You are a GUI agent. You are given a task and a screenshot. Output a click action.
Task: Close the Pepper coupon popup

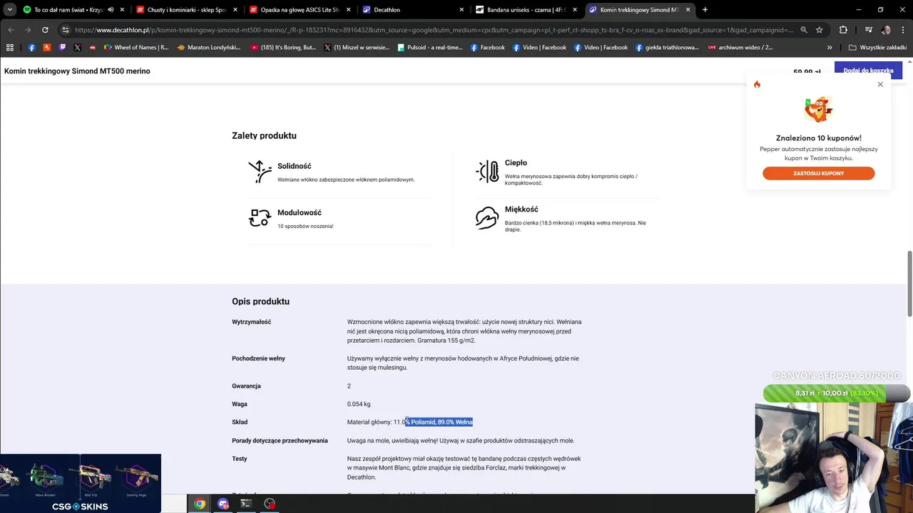coord(880,84)
